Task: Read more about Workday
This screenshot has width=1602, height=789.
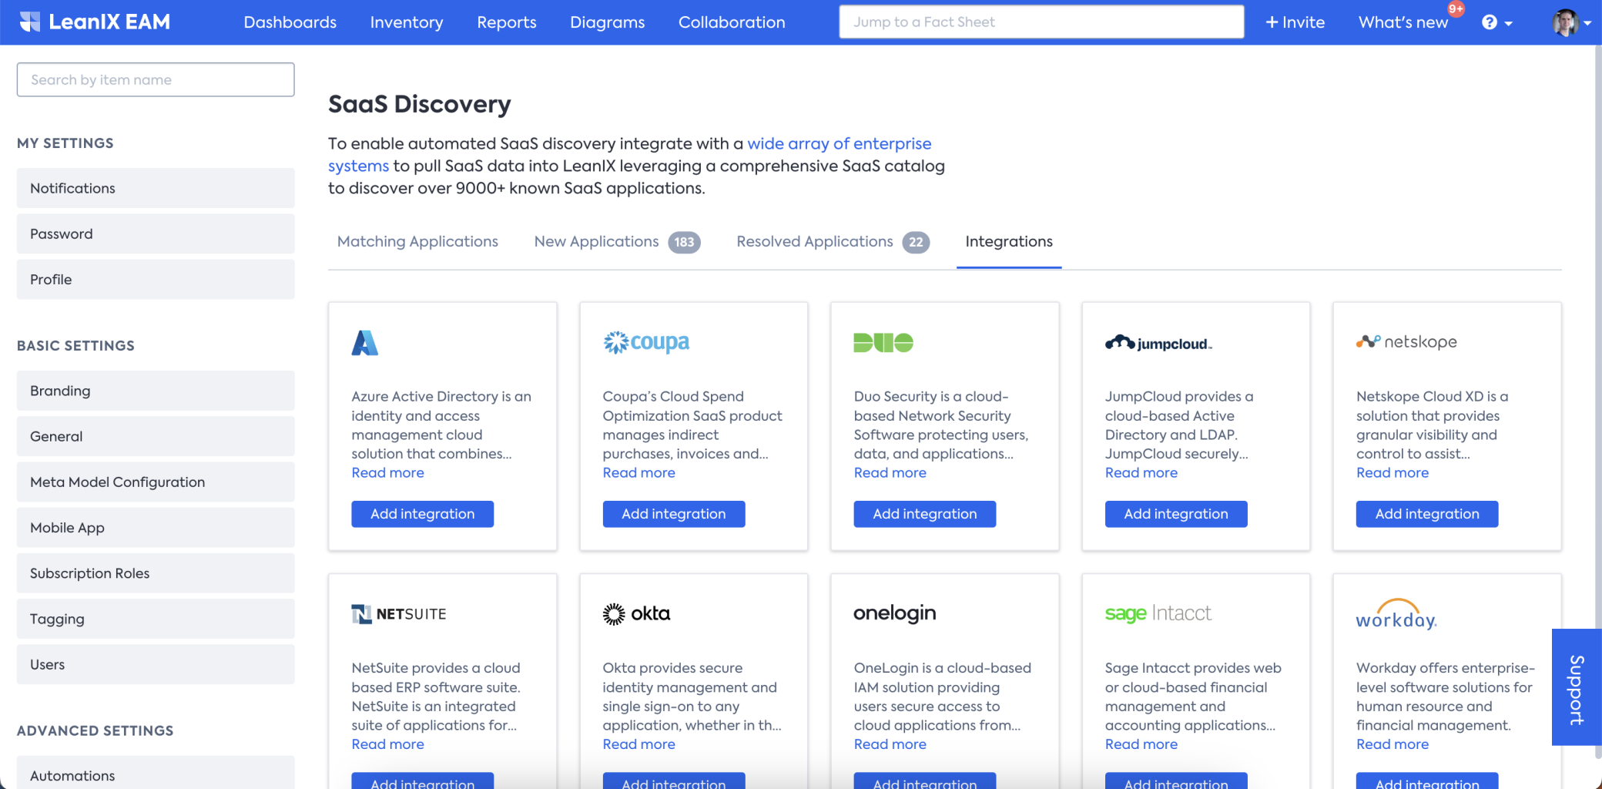Action: click(1392, 744)
